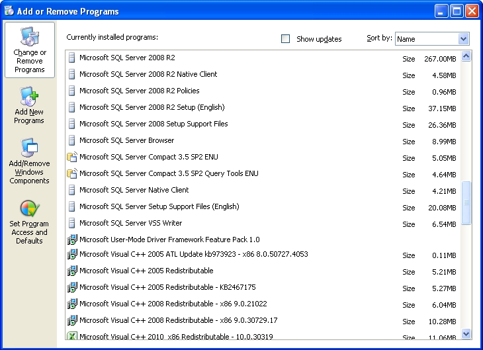This screenshot has width=483, height=350.
Task: Click icon of User-Mode Driver Framework Feature Pack
Action: coord(72,240)
